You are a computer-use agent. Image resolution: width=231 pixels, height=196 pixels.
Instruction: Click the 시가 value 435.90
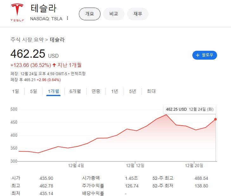pyautogui.click(x=46, y=178)
